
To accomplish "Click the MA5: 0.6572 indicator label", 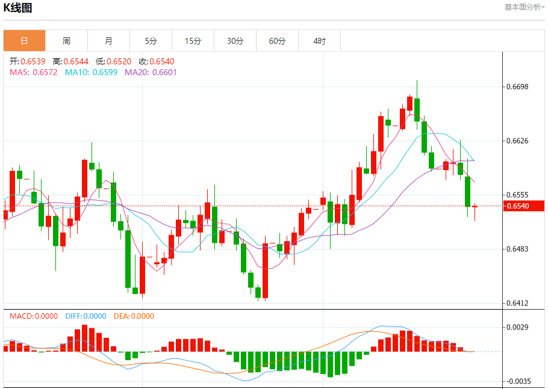I will pyautogui.click(x=34, y=72).
